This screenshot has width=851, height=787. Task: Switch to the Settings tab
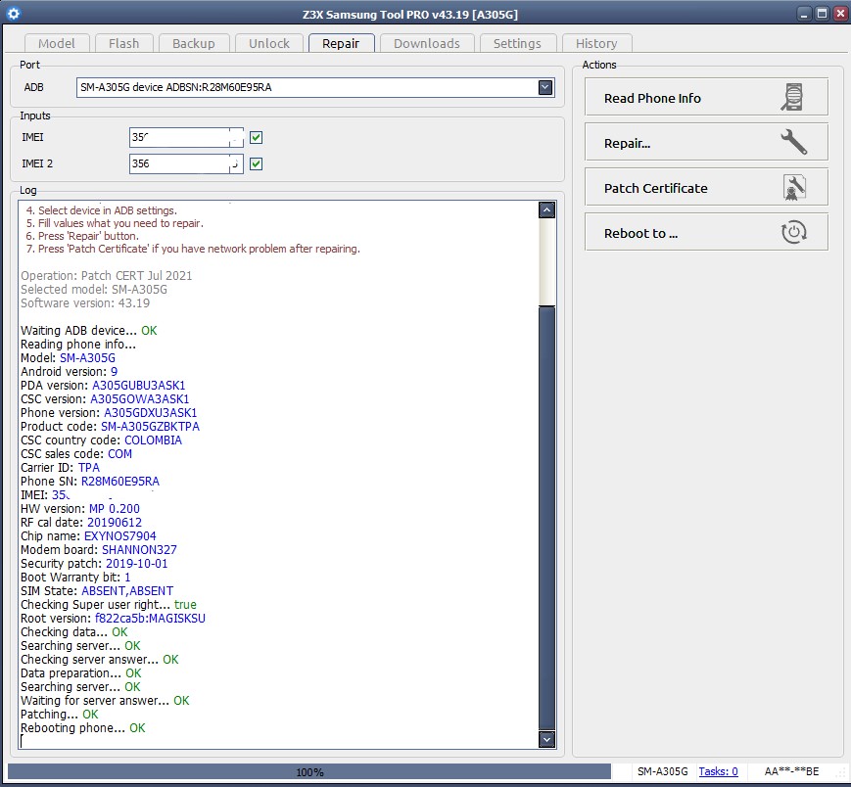point(517,43)
